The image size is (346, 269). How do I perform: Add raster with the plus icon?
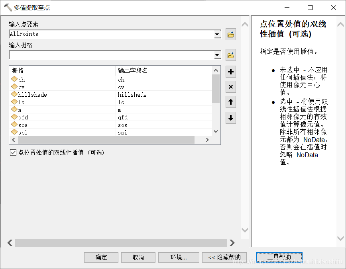(x=230, y=72)
